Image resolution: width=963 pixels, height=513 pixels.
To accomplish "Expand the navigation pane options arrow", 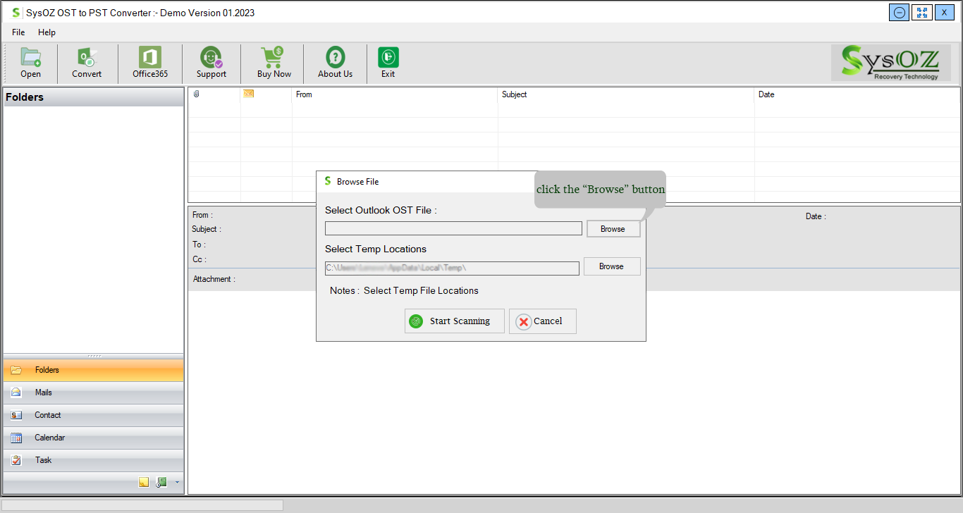I will [x=177, y=483].
